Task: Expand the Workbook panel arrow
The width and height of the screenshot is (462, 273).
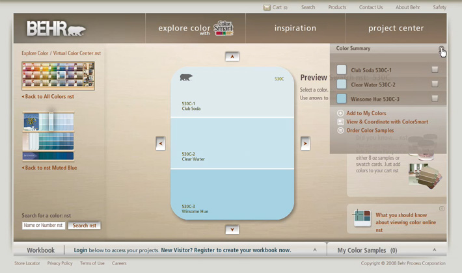Action: (315, 250)
